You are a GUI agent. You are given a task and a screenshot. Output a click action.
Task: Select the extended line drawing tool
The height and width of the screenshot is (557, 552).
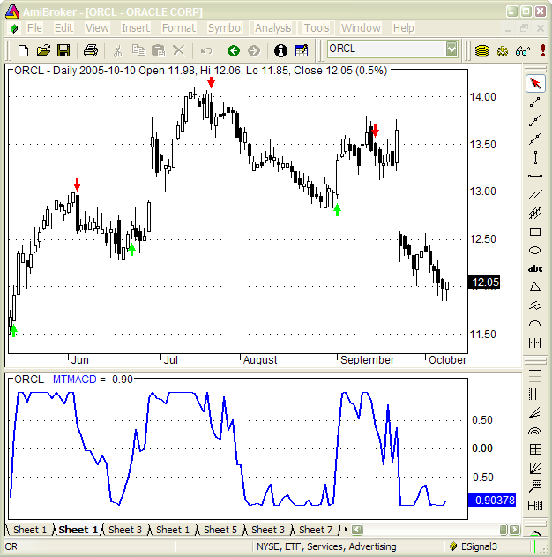[x=535, y=139]
